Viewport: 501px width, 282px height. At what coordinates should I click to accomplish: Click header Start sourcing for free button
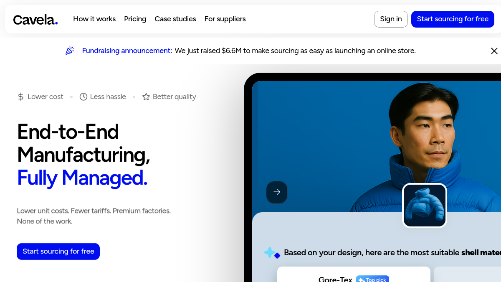click(453, 19)
